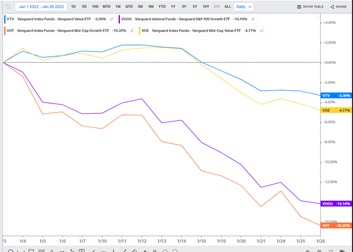
Task: Click the gray icon in the VOOG legend entry
Action: tap(253, 19)
